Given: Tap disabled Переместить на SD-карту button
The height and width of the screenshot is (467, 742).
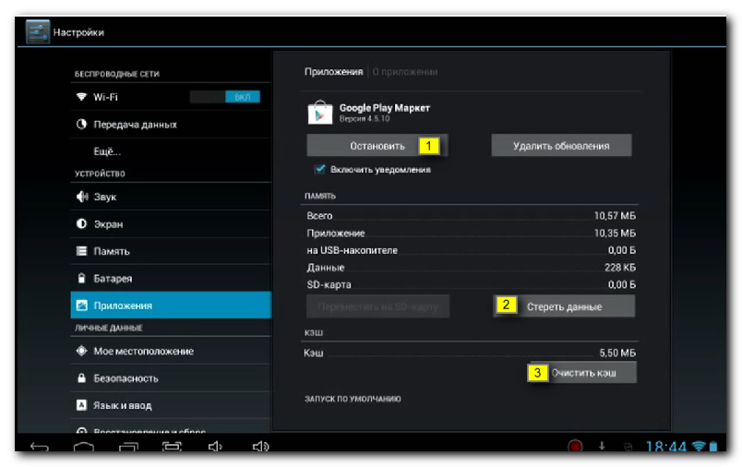Looking at the screenshot, I should pos(377,306).
